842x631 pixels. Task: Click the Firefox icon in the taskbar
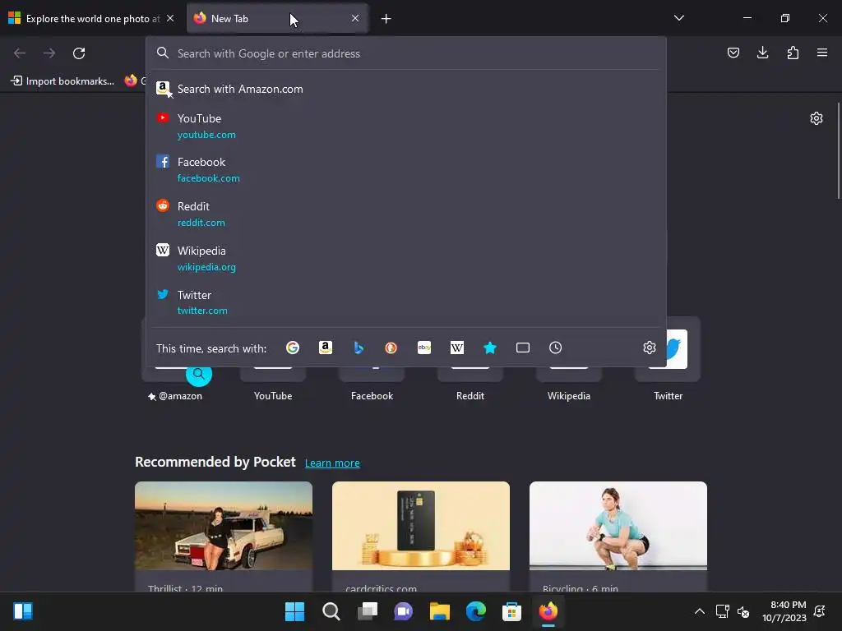tap(548, 611)
